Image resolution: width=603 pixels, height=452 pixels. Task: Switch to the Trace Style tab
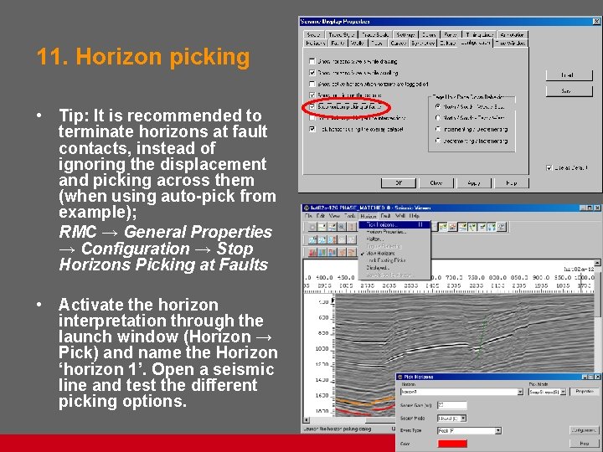click(x=342, y=34)
